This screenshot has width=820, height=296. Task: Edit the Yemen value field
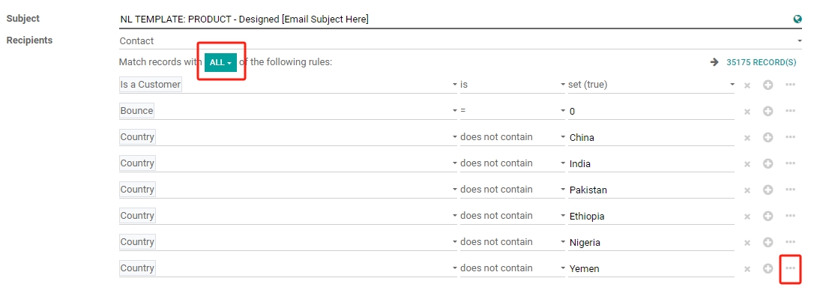tap(651, 268)
